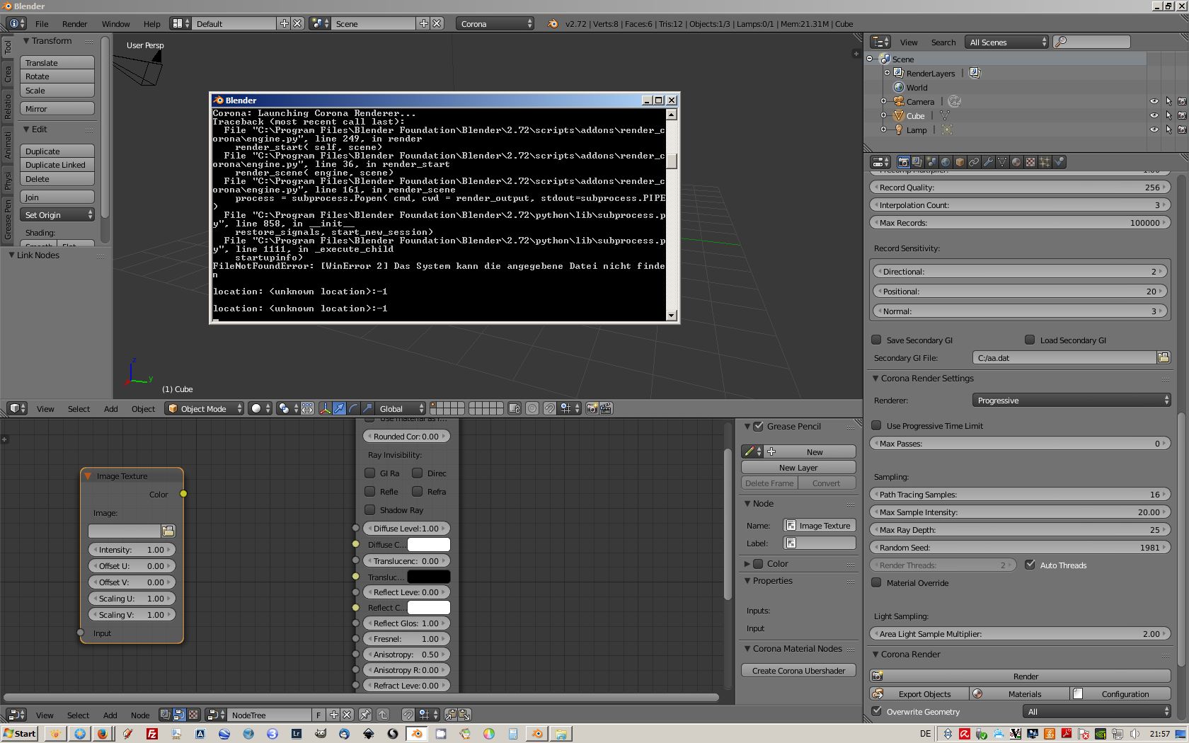Image resolution: width=1189 pixels, height=743 pixels.
Task: Enable Use Progressive Time Limit
Action: [x=876, y=425]
